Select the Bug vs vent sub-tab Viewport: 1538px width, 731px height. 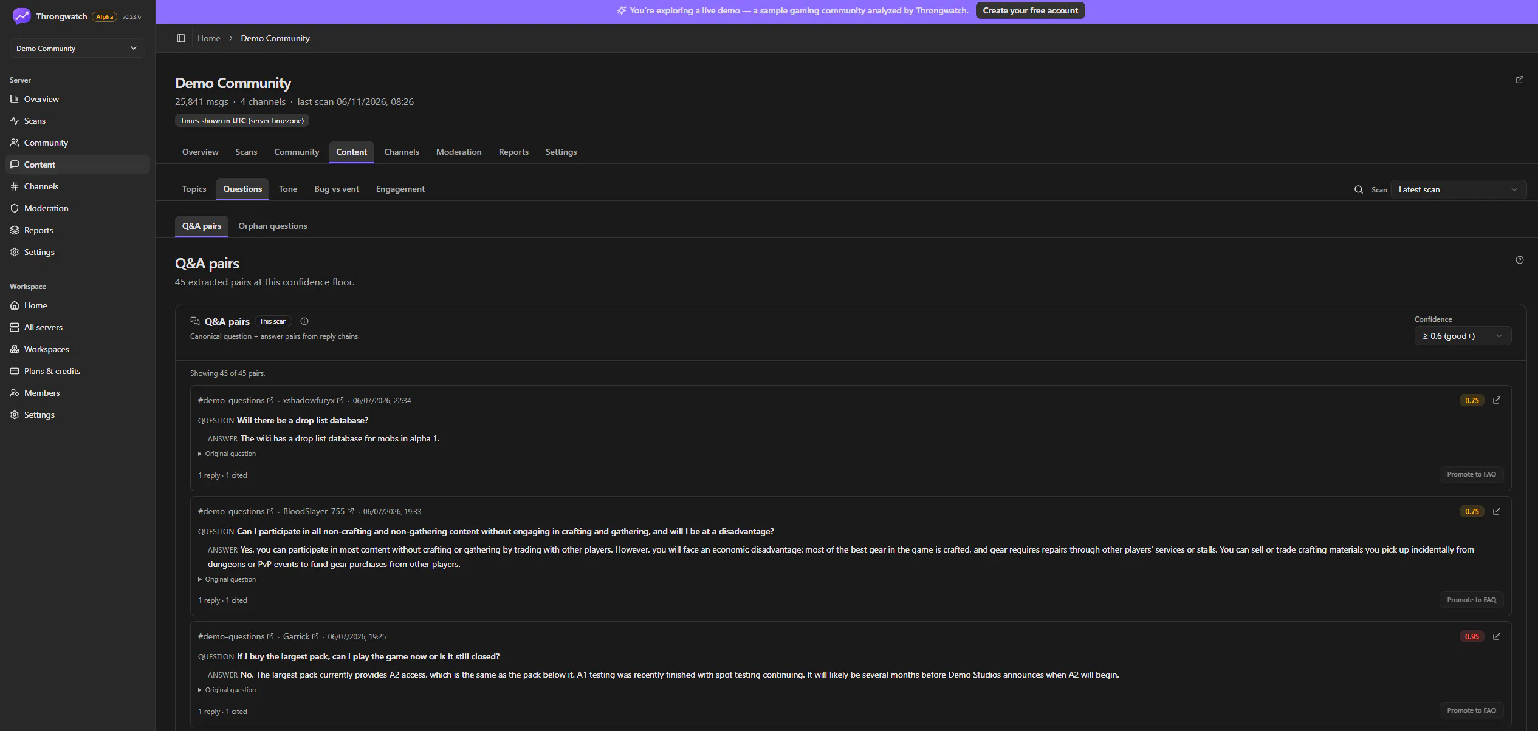[337, 189]
